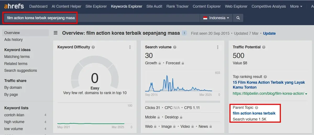Open Related terms
The height and width of the screenshot is (135, 314).
16,63
